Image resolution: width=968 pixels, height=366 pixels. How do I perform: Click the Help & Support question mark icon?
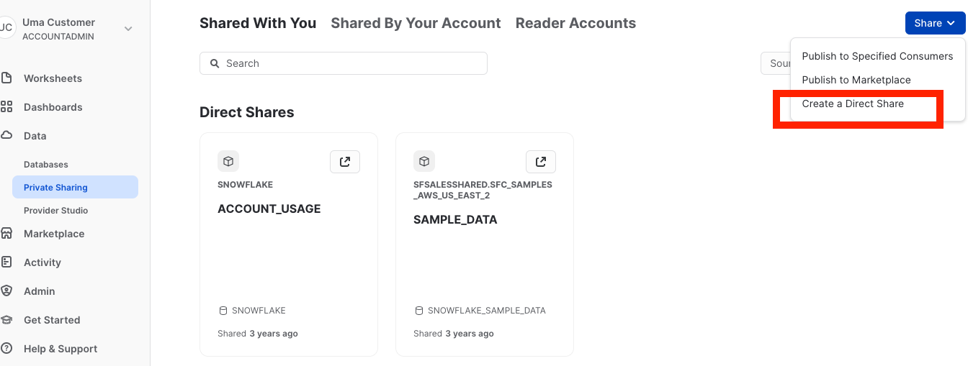[6, 348]
